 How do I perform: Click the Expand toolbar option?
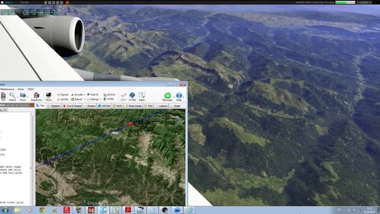tap(62, 95)
